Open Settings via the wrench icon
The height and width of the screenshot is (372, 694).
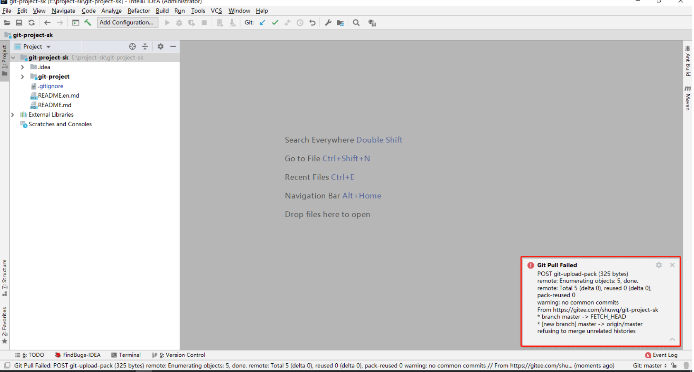(x=328, y=23)
